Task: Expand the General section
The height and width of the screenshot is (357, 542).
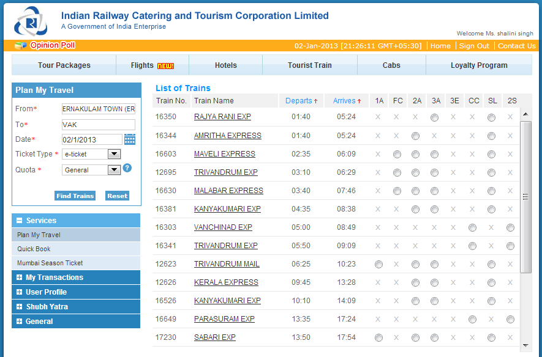Action: pyautogui.click(x=20, y=322)
